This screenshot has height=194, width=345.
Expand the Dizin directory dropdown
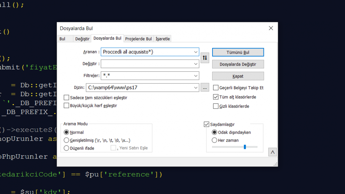click(x=196, y=88)
